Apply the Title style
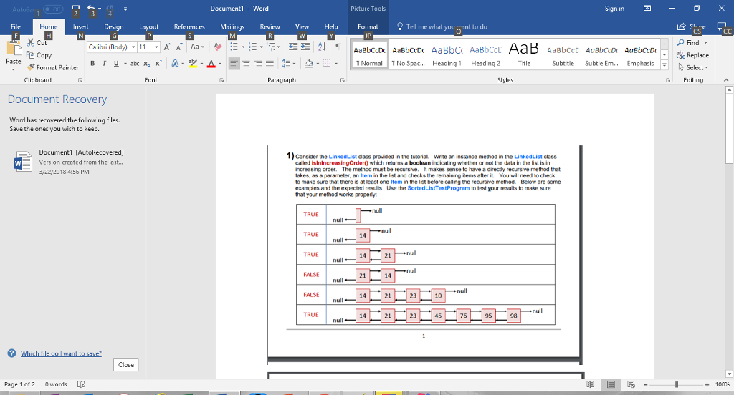This screenshot has width=734, height=395. click(x=524, y=55)
